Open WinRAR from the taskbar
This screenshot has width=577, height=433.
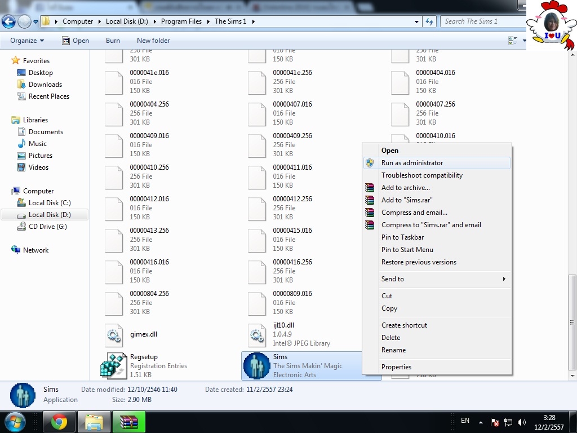(x=129, y=422)
